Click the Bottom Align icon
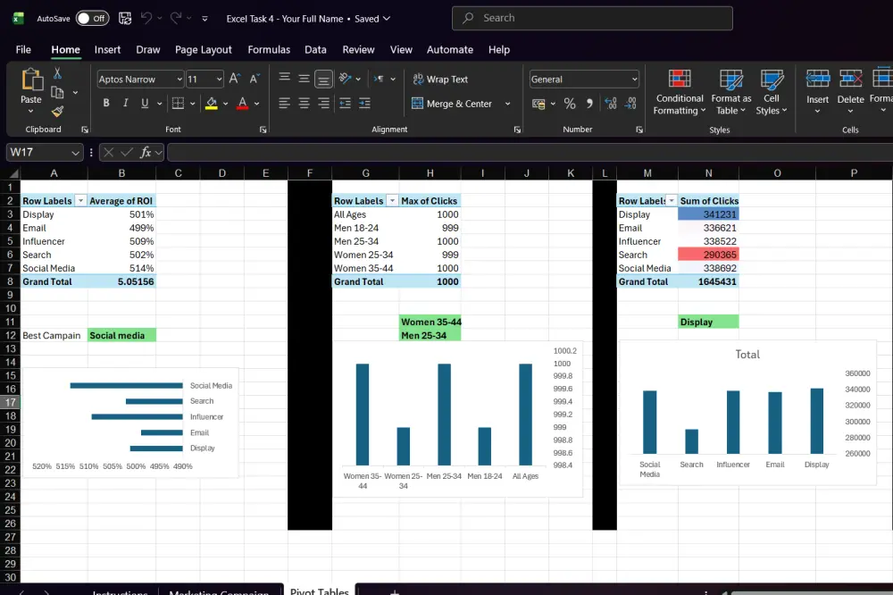Viewport: 893px width, 595px height. [323, 80]
